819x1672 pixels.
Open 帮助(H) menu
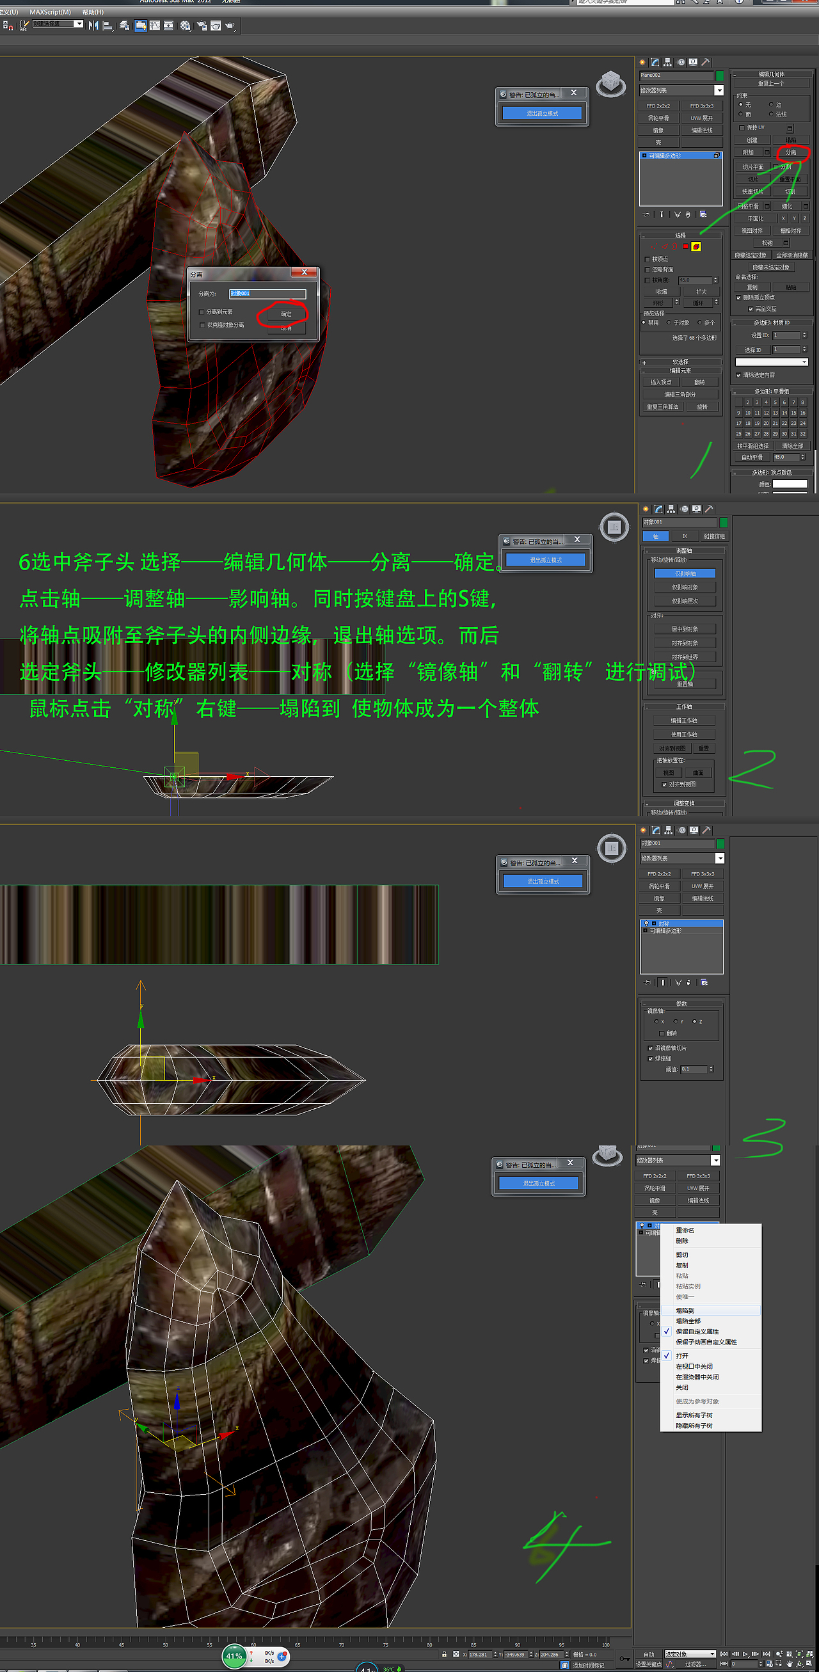pyautogui.click(x=93, y=12)
